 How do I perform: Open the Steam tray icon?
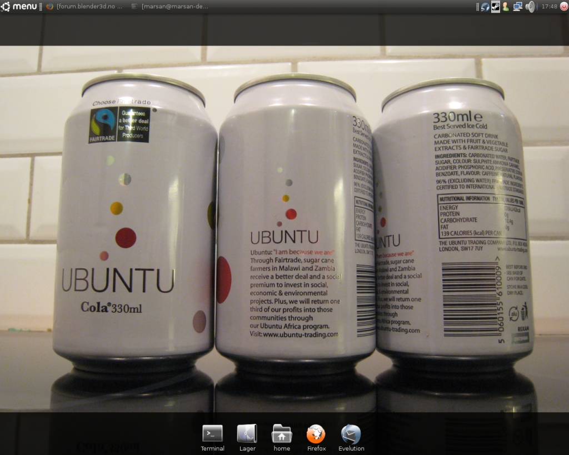(495, 7)
